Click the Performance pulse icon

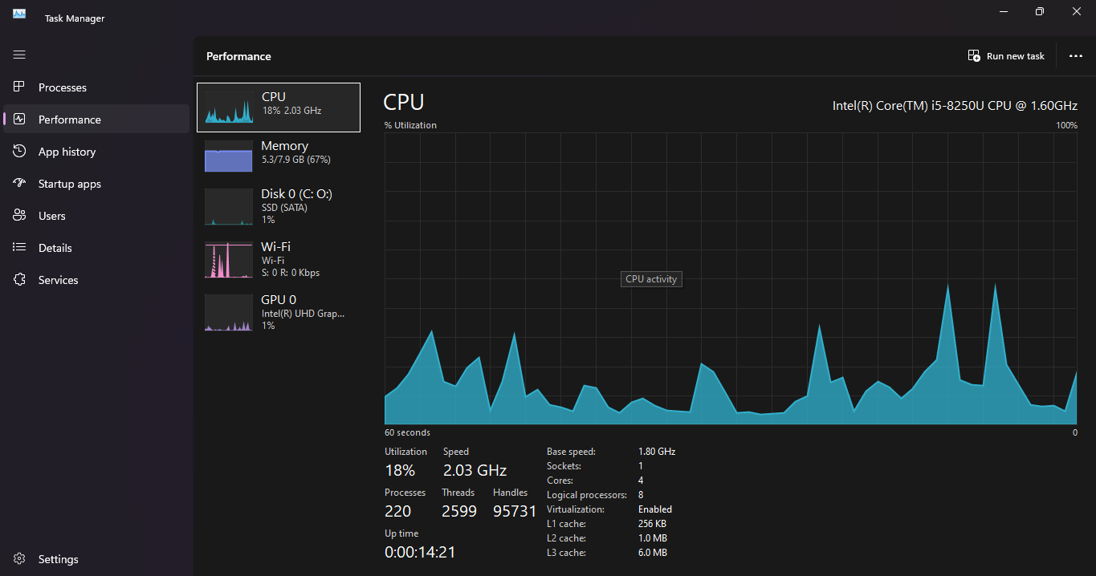click(20, 119)
